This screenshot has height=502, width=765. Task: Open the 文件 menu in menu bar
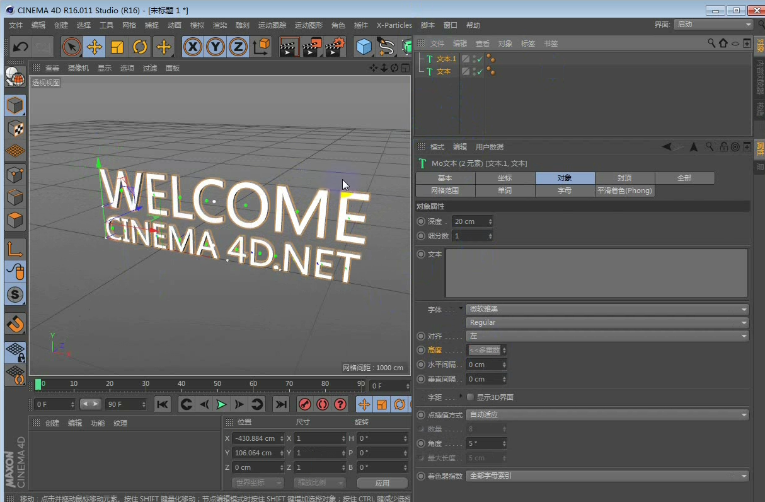click(x=16, y=25)
